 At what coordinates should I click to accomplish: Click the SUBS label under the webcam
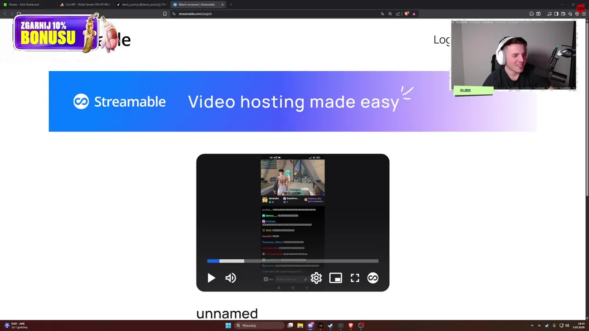[465, 91]
